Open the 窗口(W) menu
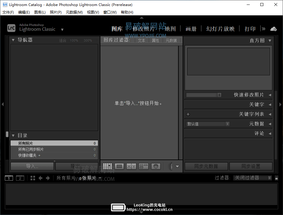Viewport: 283px width, 215px height. pyautogui.click(x=110, y=12)
